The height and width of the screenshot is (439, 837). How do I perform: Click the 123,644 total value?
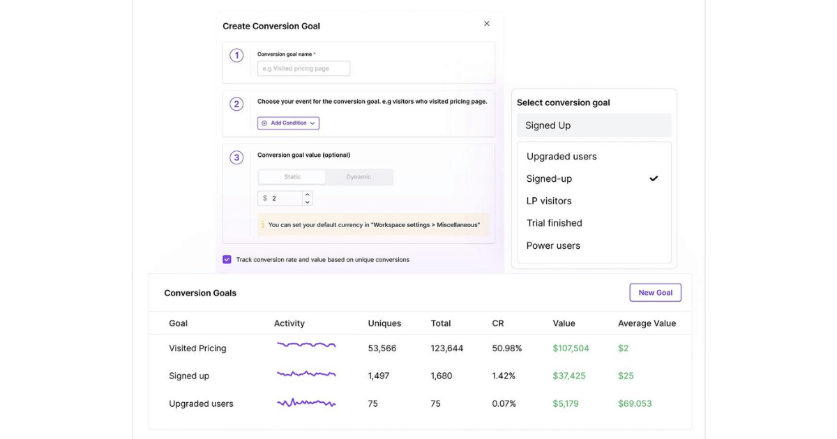pyautogui.click(x=447, y=348)
